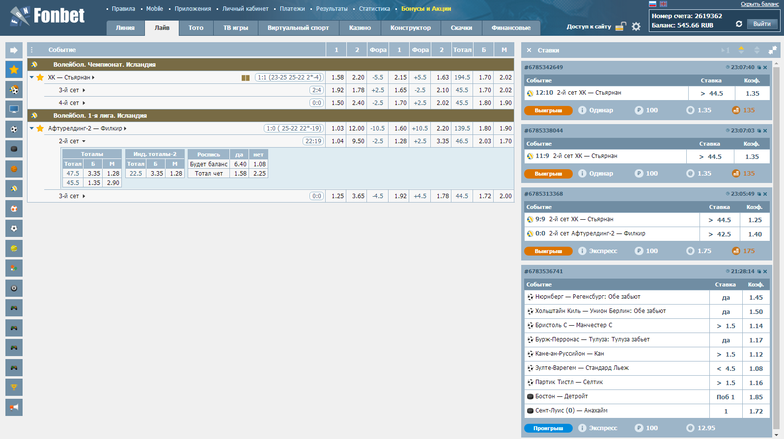The image size is (784, 439).
Task: Open the trophy icon in sidebar
Action: pos(14,387)
